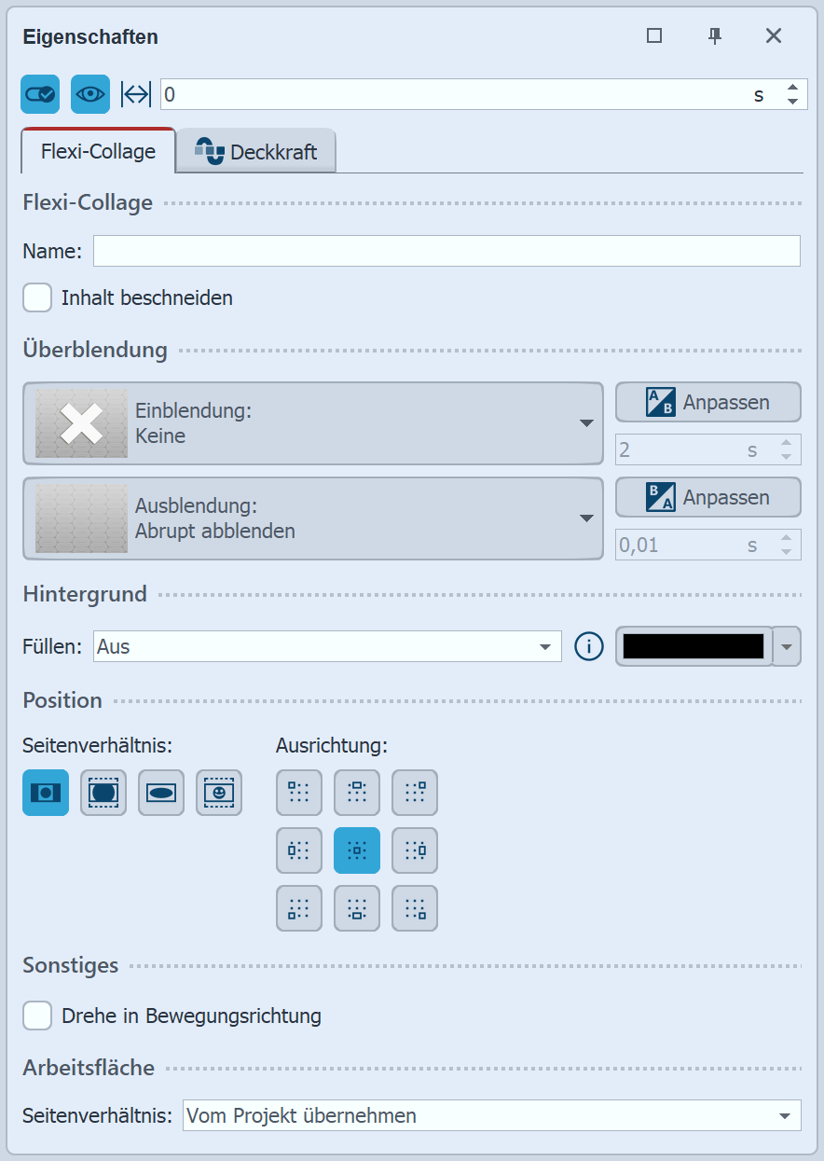Click the top-left Ausrichtung alignment icon

click(x=298, y=793)
